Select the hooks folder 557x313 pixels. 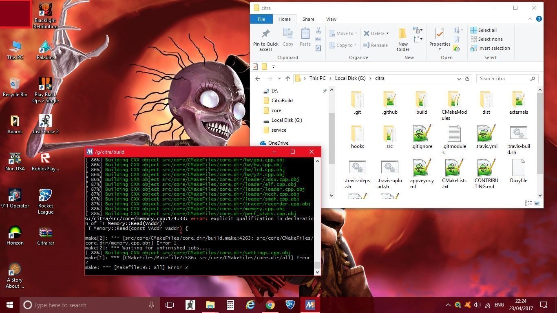pyautogui.click(x=357, y=137)
